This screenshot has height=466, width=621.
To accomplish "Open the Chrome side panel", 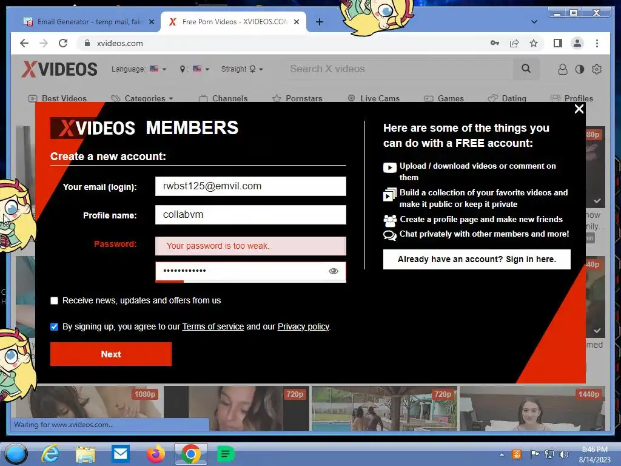I will (x=558, y=43).
